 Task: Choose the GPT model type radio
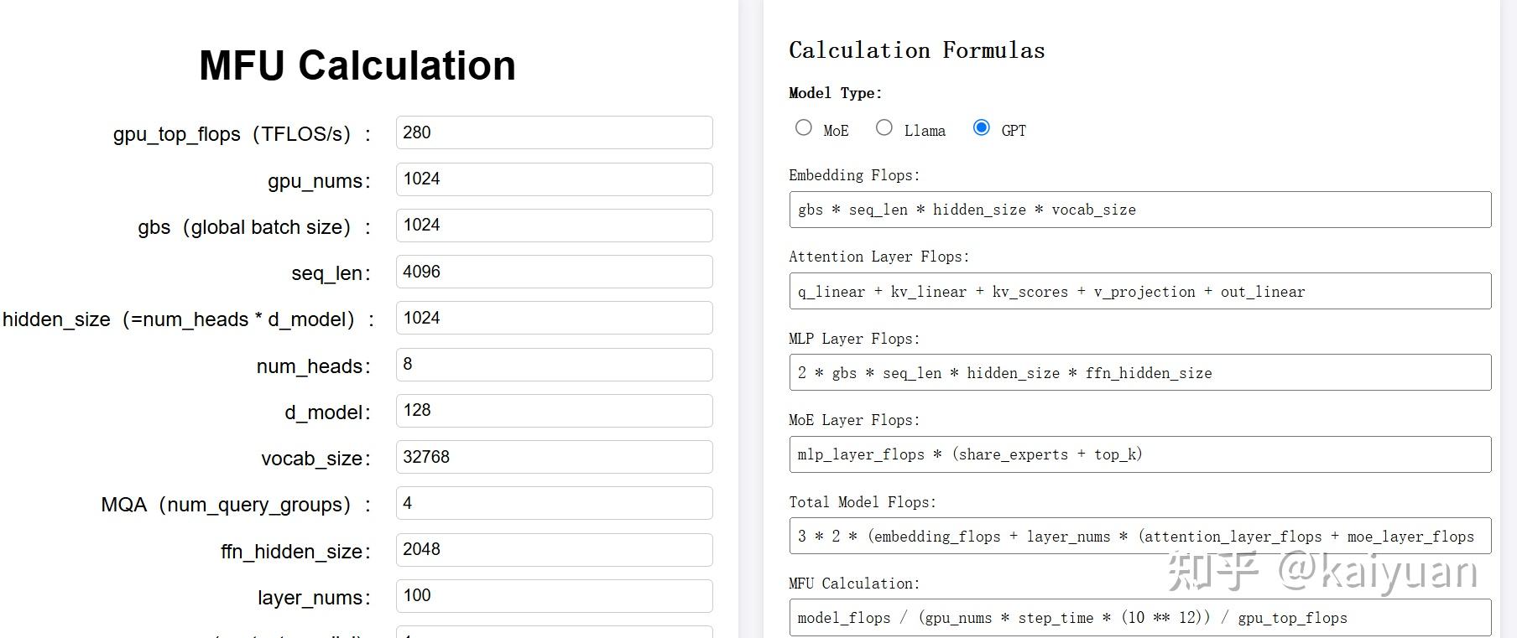coord(981,127)
